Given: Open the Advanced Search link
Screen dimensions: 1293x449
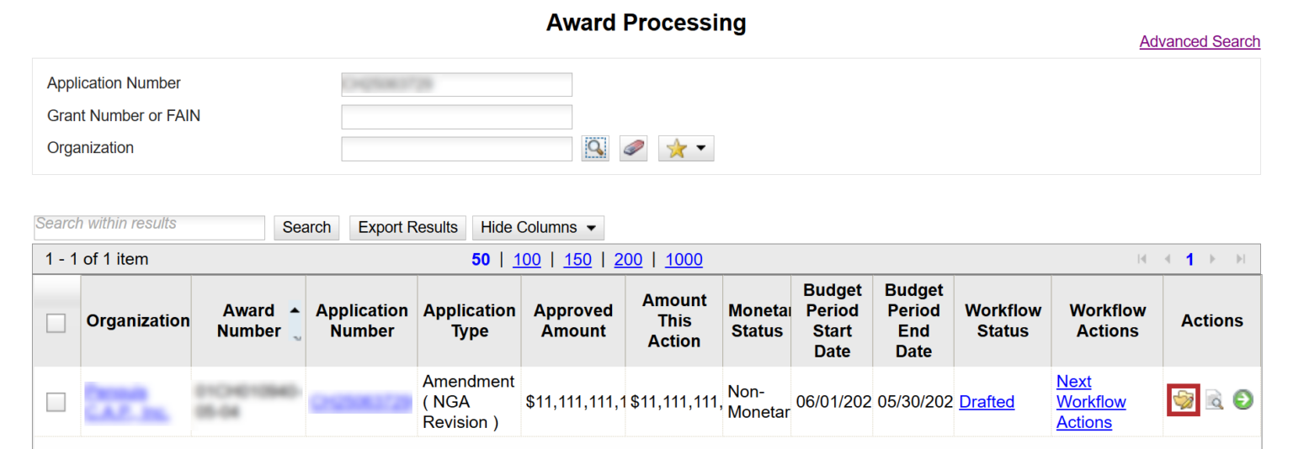Looking at the screenshot, I should 1200,42.
